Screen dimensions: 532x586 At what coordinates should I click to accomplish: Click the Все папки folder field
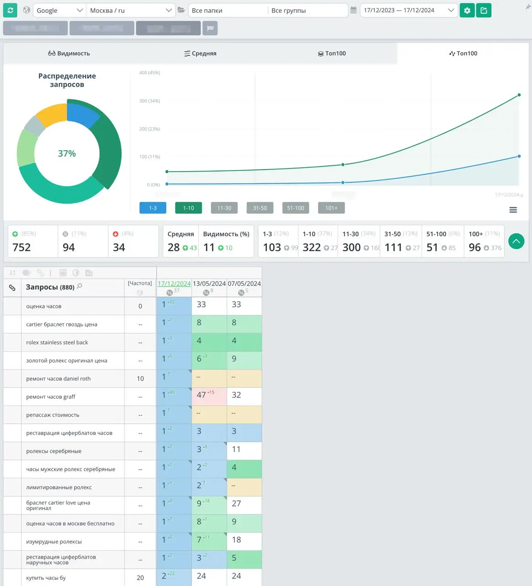coord(228,10)
